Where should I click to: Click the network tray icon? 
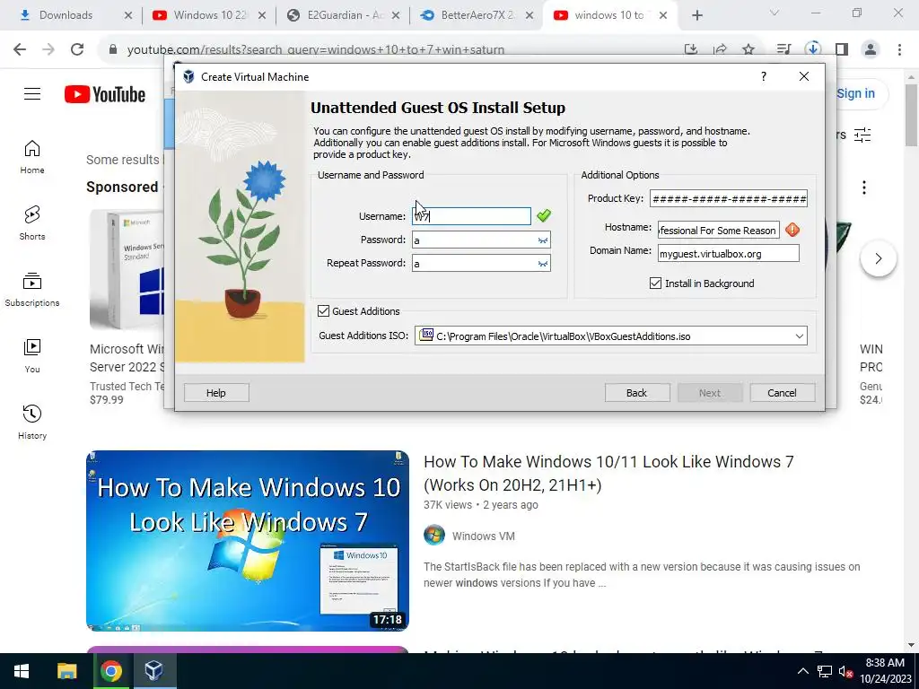tap(825, 671)
